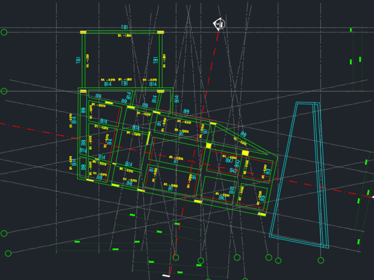Select yellow column at top-right of TB1 frame
The image size is (374, 280).
click(161, 32)
